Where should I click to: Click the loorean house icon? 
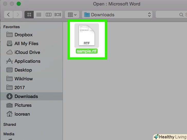pos(10,114)
